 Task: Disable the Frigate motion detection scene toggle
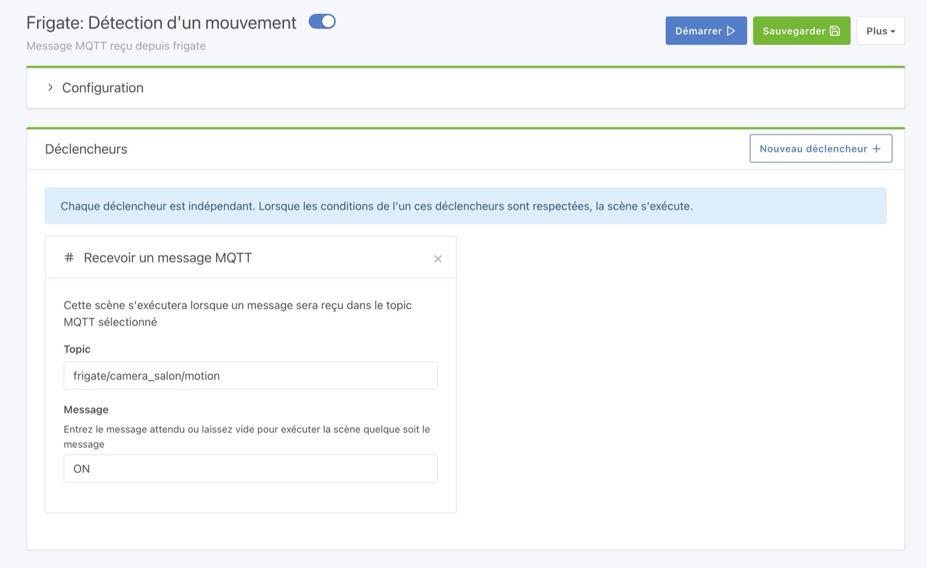(323, 21)
